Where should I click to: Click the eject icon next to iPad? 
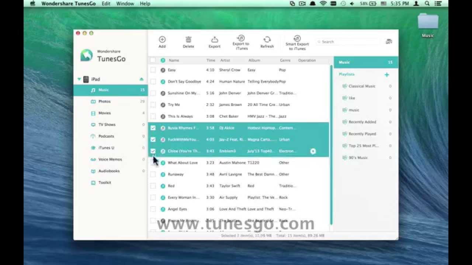coord(142,79)
